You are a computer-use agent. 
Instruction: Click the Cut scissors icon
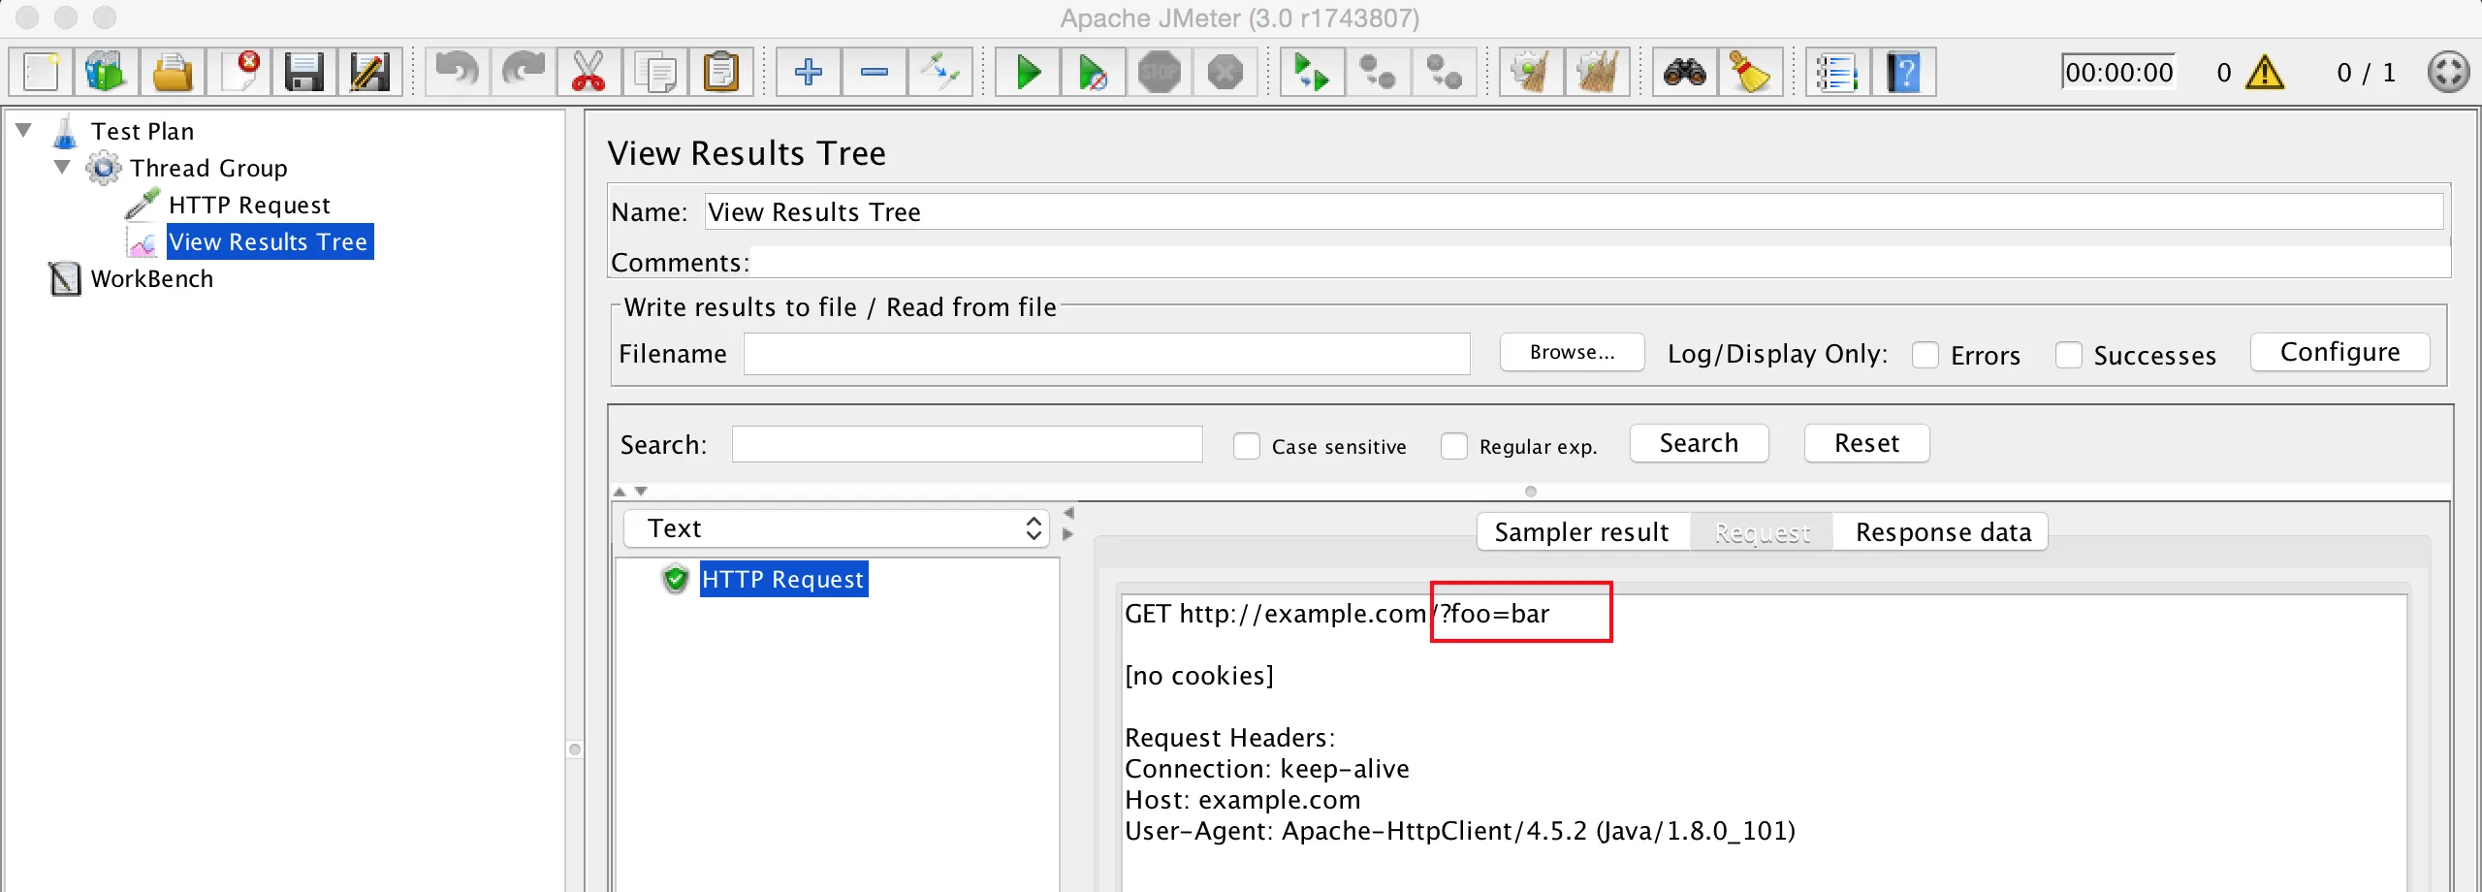589,72
